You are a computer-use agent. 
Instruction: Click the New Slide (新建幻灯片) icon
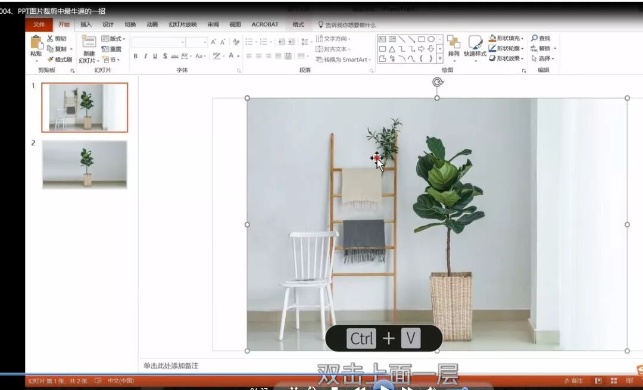[x=89, y=42]
